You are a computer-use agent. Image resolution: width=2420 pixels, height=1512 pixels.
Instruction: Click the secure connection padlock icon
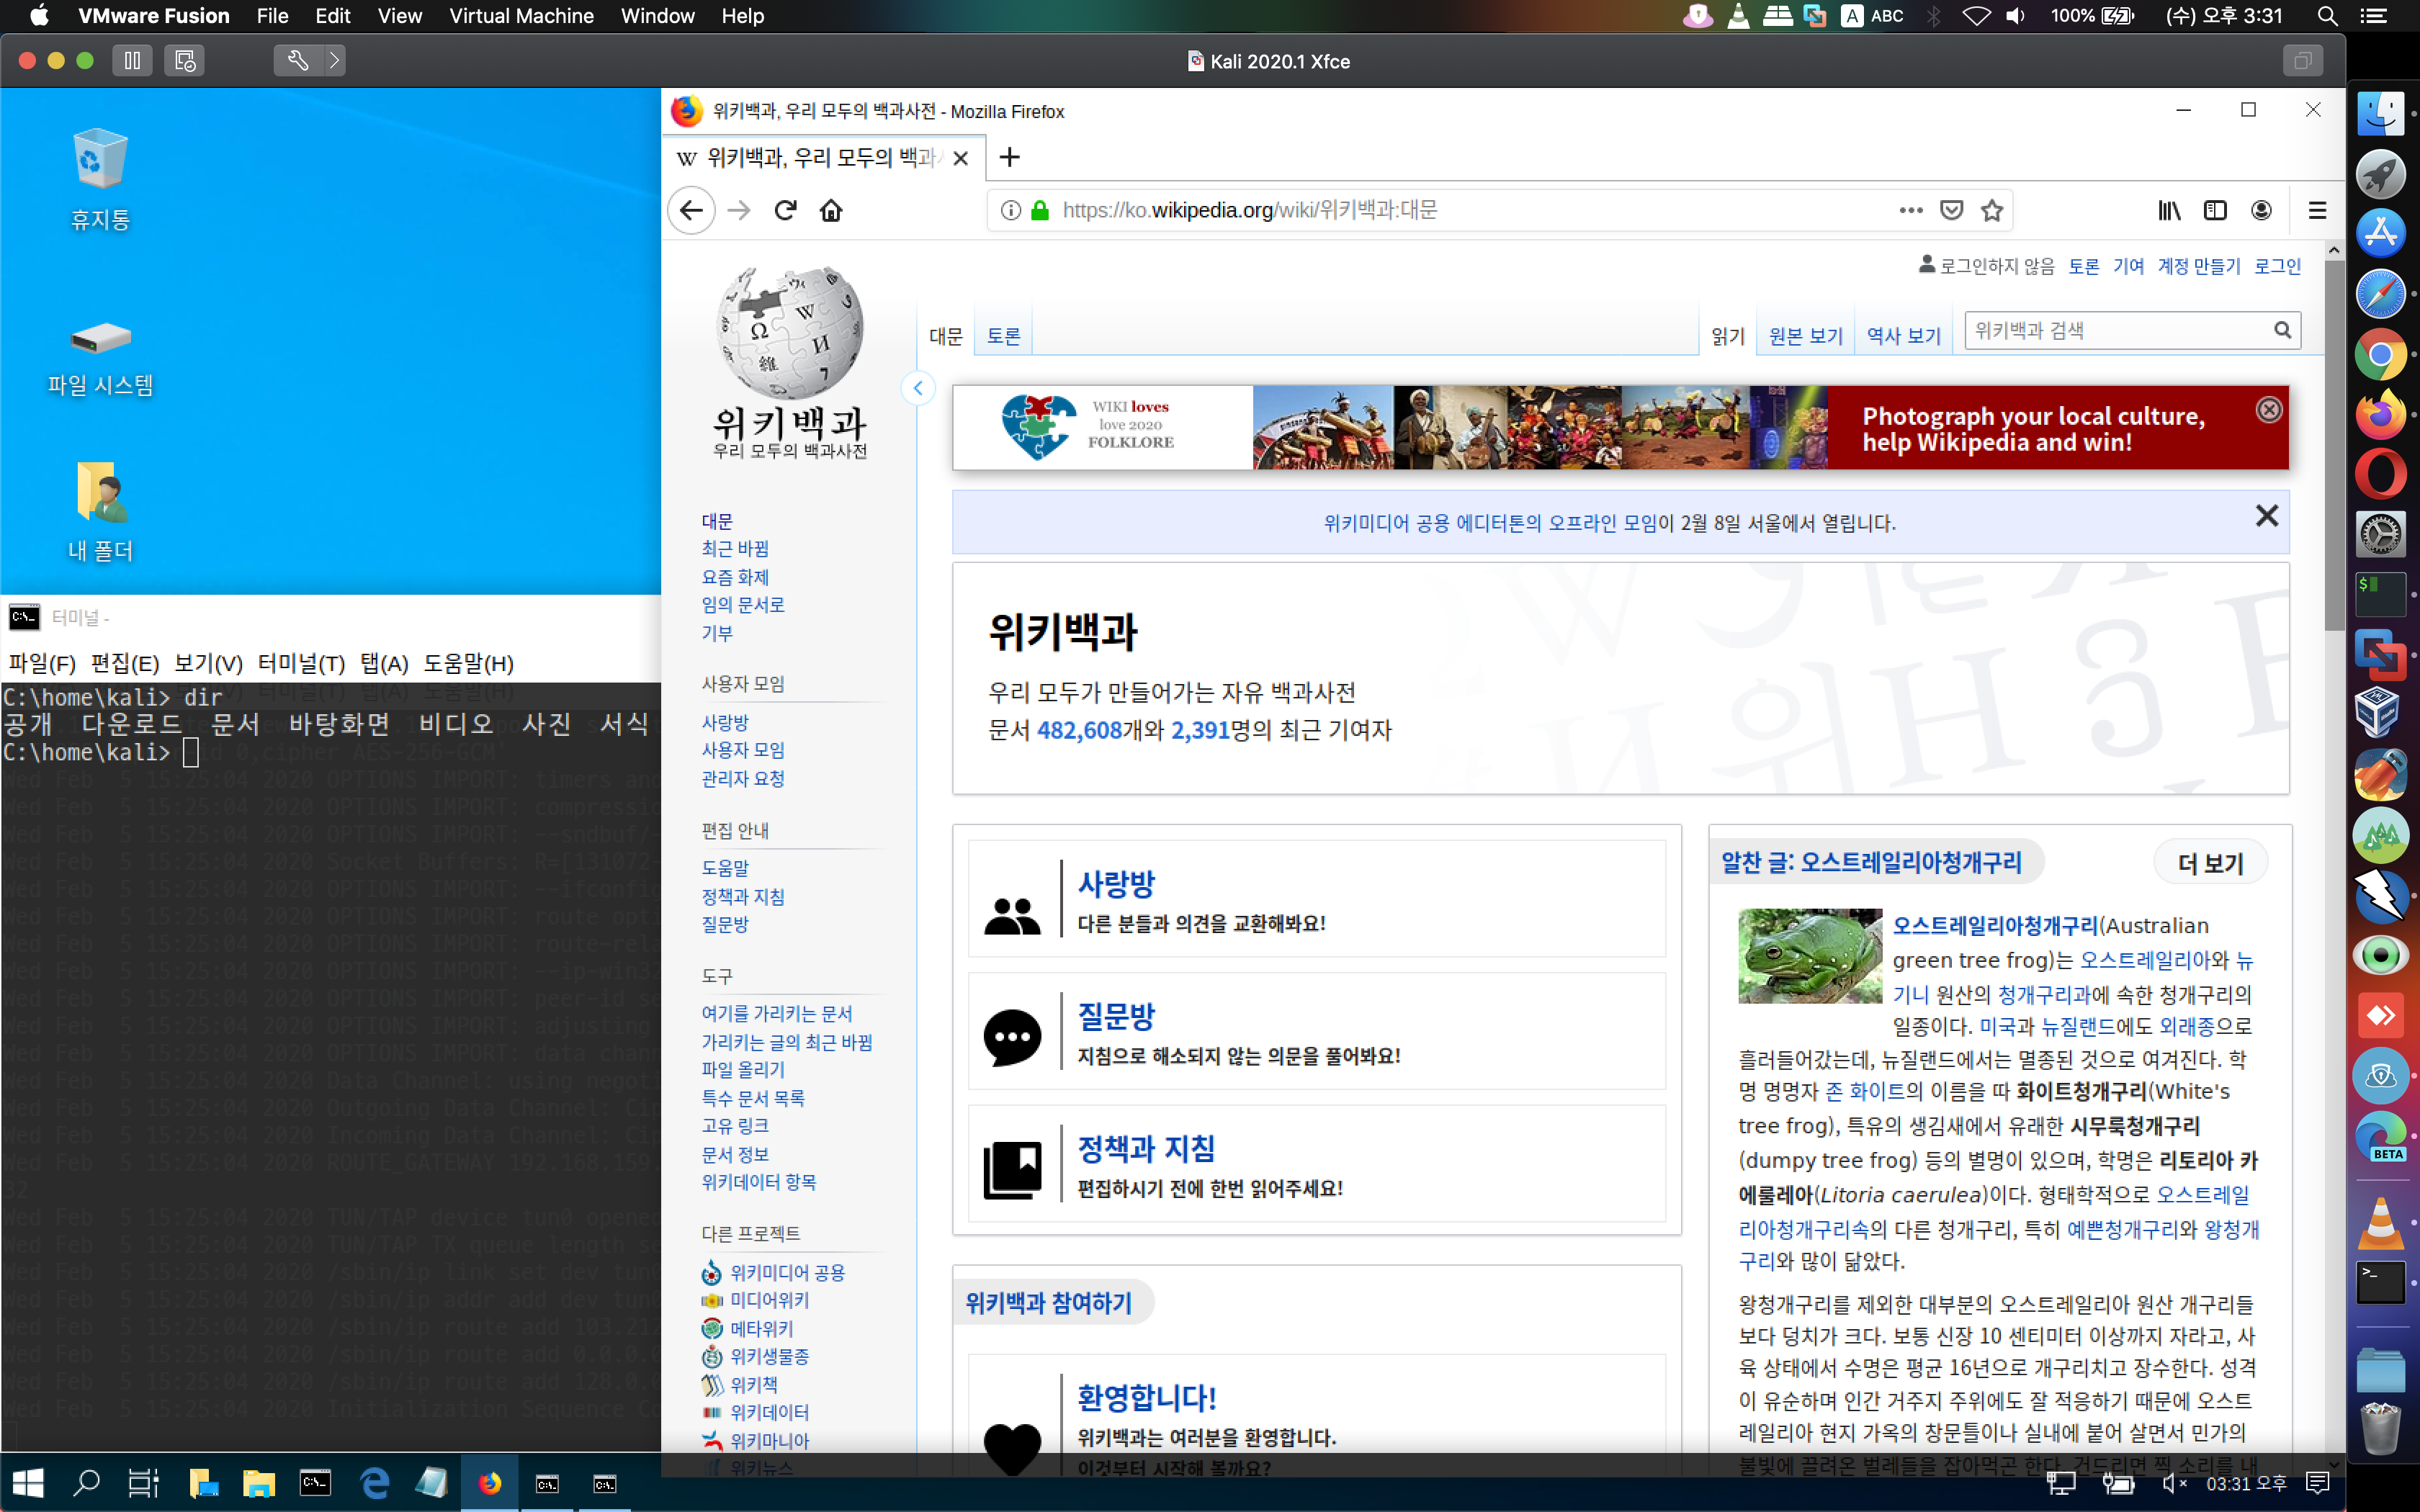(x=1040, y=210)
